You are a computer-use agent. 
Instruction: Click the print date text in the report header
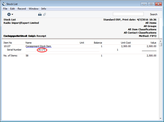(130, 20)
